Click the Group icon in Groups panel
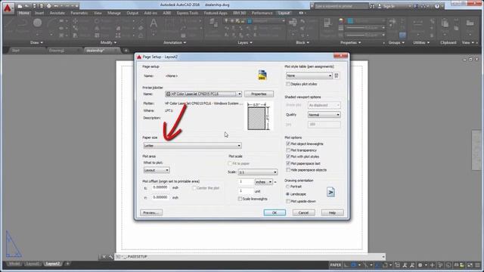Viewport: 484px width, 272px height. pyautogui.click(x=392, y=22)
